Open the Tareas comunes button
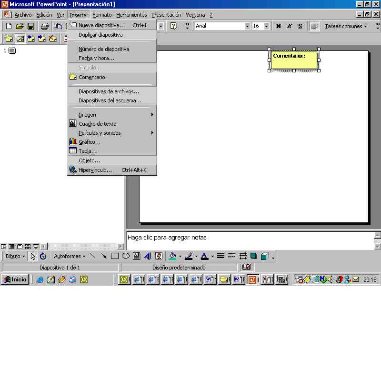Image resolution: width=381 pixels, height=389 pixels. pos(346,26)
